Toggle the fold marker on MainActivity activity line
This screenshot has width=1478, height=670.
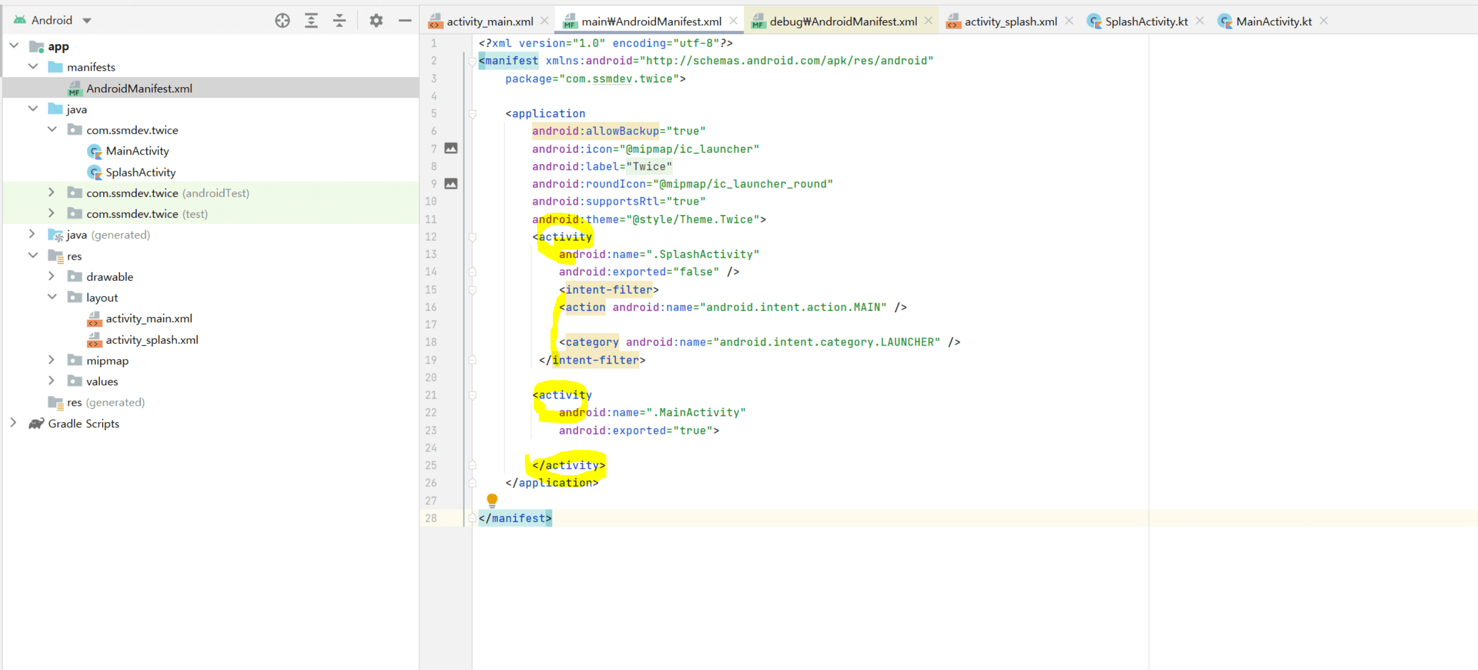pyautogui.click(x=472, y=395)
